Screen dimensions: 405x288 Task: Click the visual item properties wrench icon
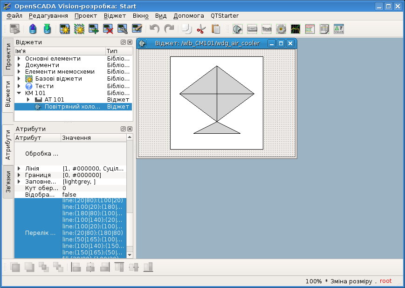123,29
